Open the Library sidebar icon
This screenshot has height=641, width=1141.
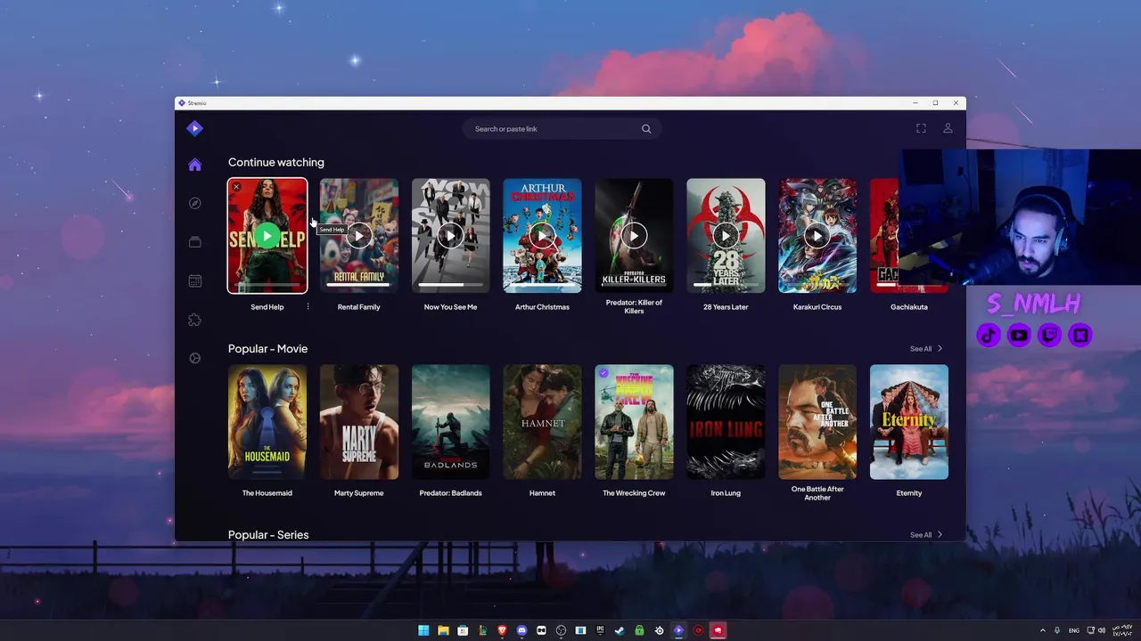194,242
